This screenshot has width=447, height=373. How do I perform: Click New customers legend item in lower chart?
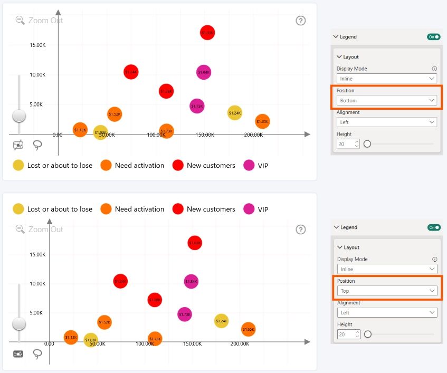pos(204,209)
